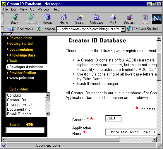Open the Go menu
The height and width of the screenshot is (149, 163).
32,9
